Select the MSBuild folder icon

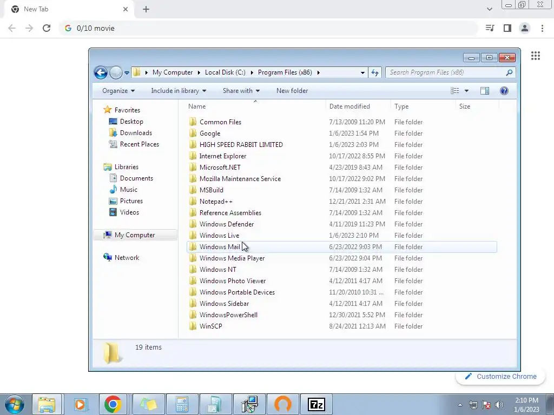click(x=193, y=190)
